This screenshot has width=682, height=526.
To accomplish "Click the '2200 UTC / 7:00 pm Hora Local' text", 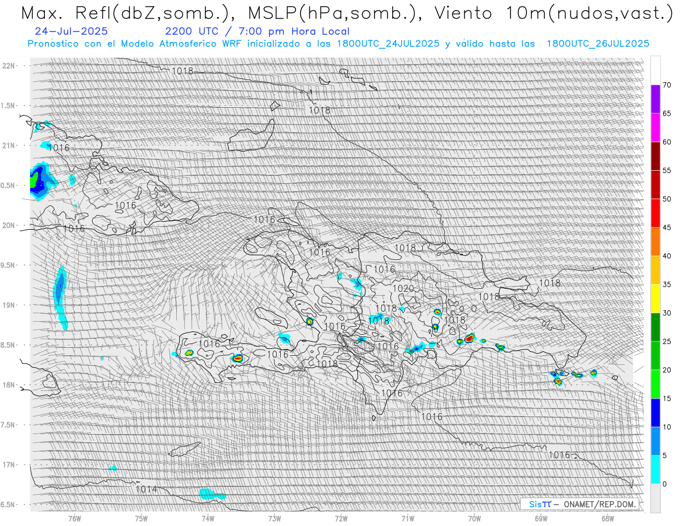I will click(257, 32).
